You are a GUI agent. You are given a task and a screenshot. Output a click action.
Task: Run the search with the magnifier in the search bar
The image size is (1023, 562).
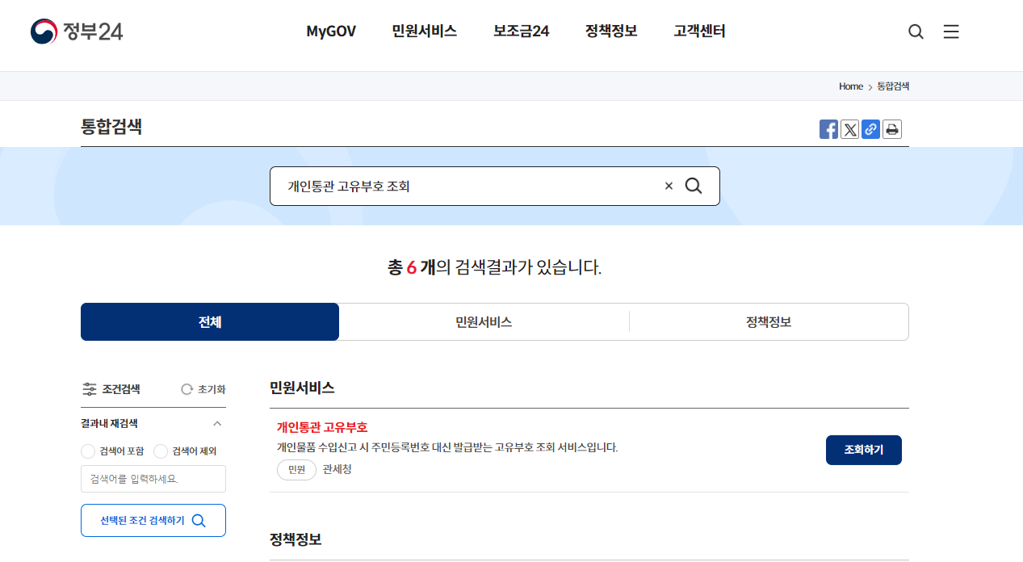[694, 186]
